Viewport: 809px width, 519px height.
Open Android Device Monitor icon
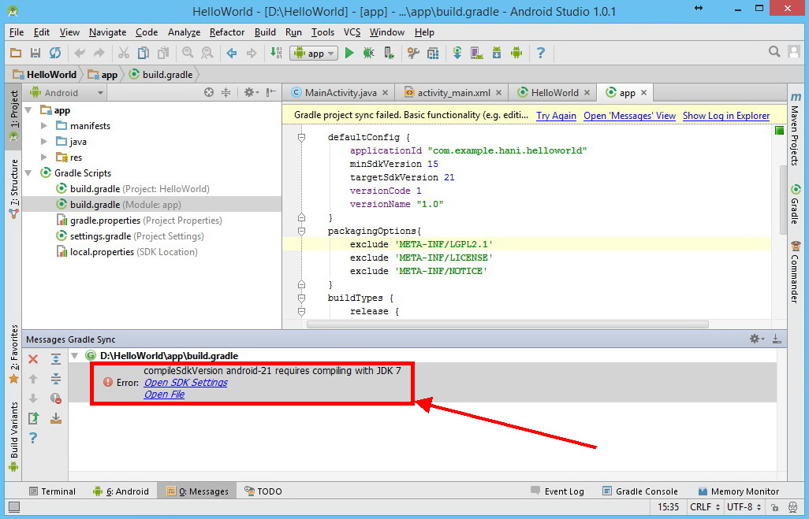[516, 53]
